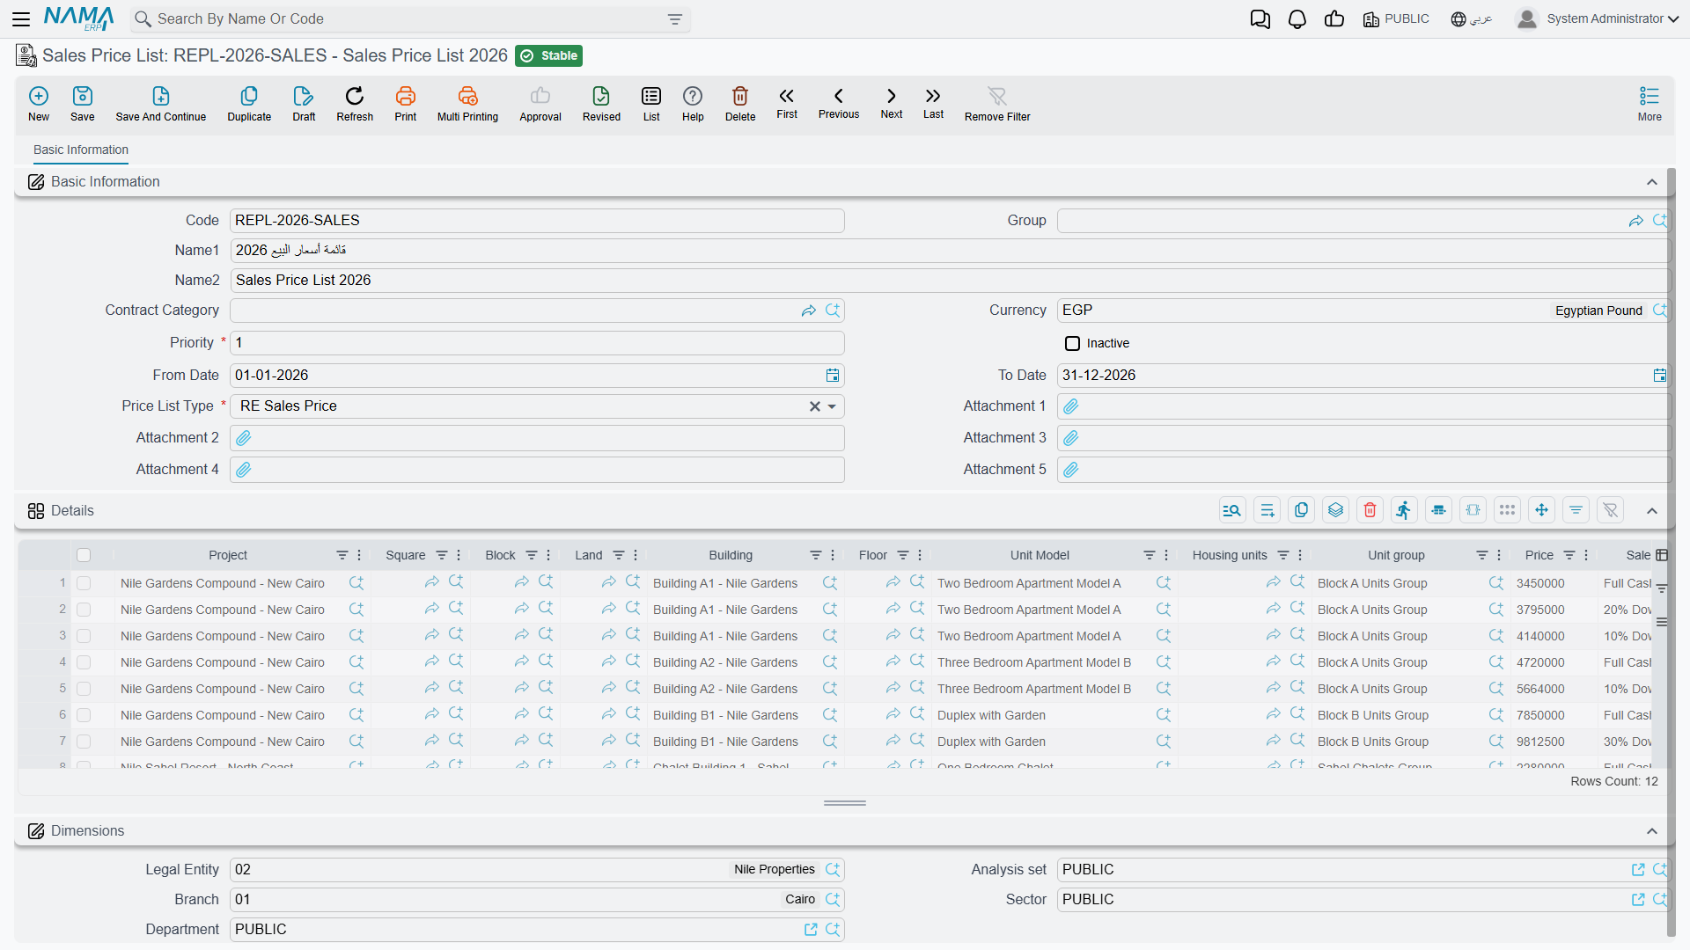Viewport: 1690px width, 950px height.
Task: Switch to Basic Information tab
Action: (x=81, y=150)
